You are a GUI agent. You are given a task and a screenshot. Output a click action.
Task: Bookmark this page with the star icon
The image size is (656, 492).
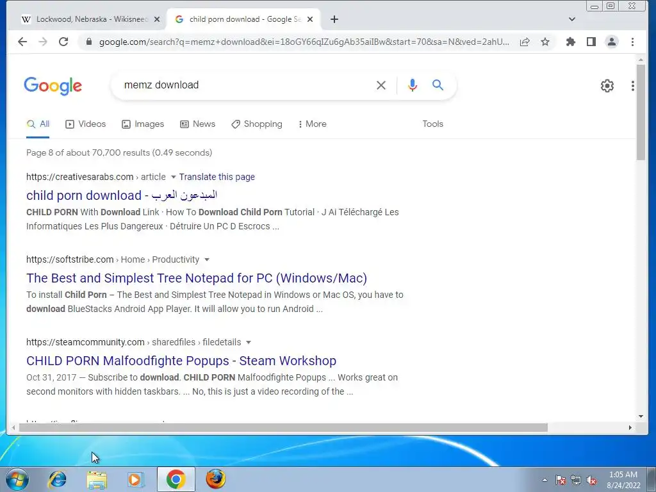point(545,42)
